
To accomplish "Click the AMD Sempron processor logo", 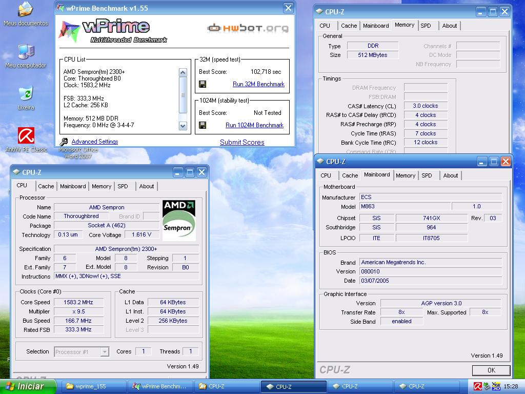I will [x=179, y=220].
